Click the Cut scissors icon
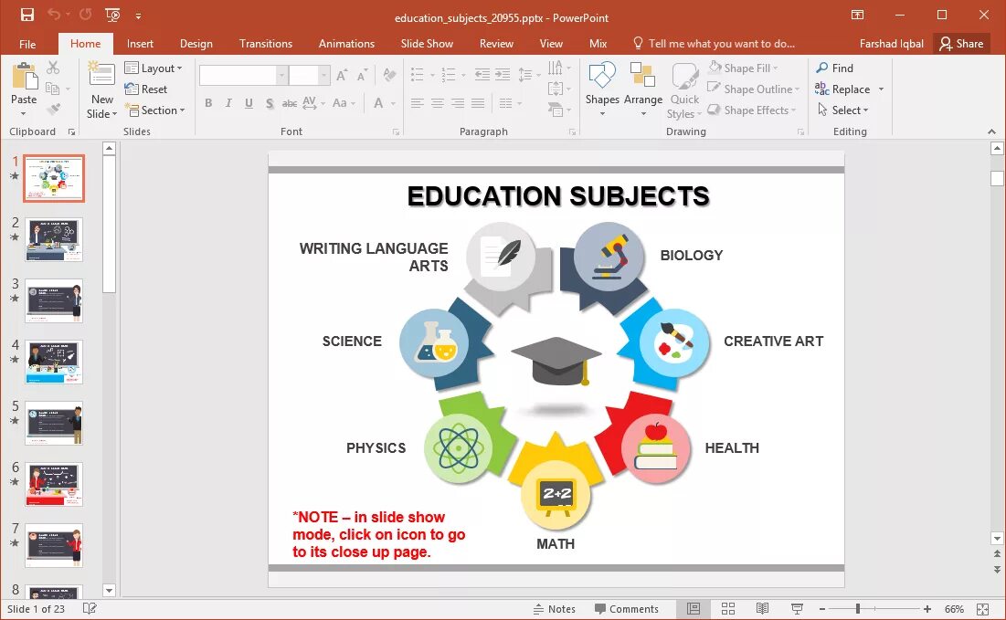The image size is (1006, 620). [x=53, y=68]
